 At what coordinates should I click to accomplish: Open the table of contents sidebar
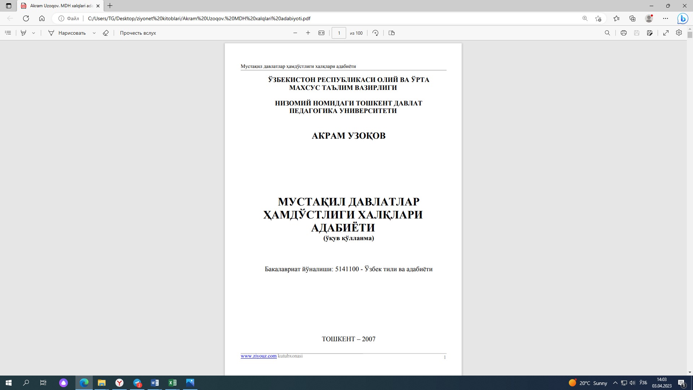8,33
